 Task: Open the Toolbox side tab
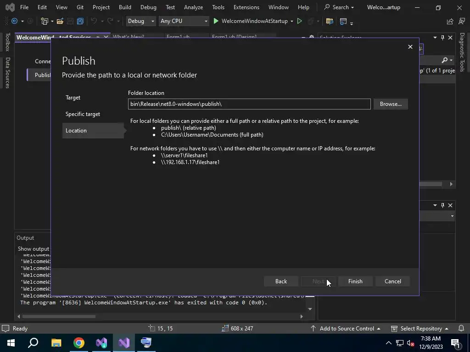click(x=8, y=42)
